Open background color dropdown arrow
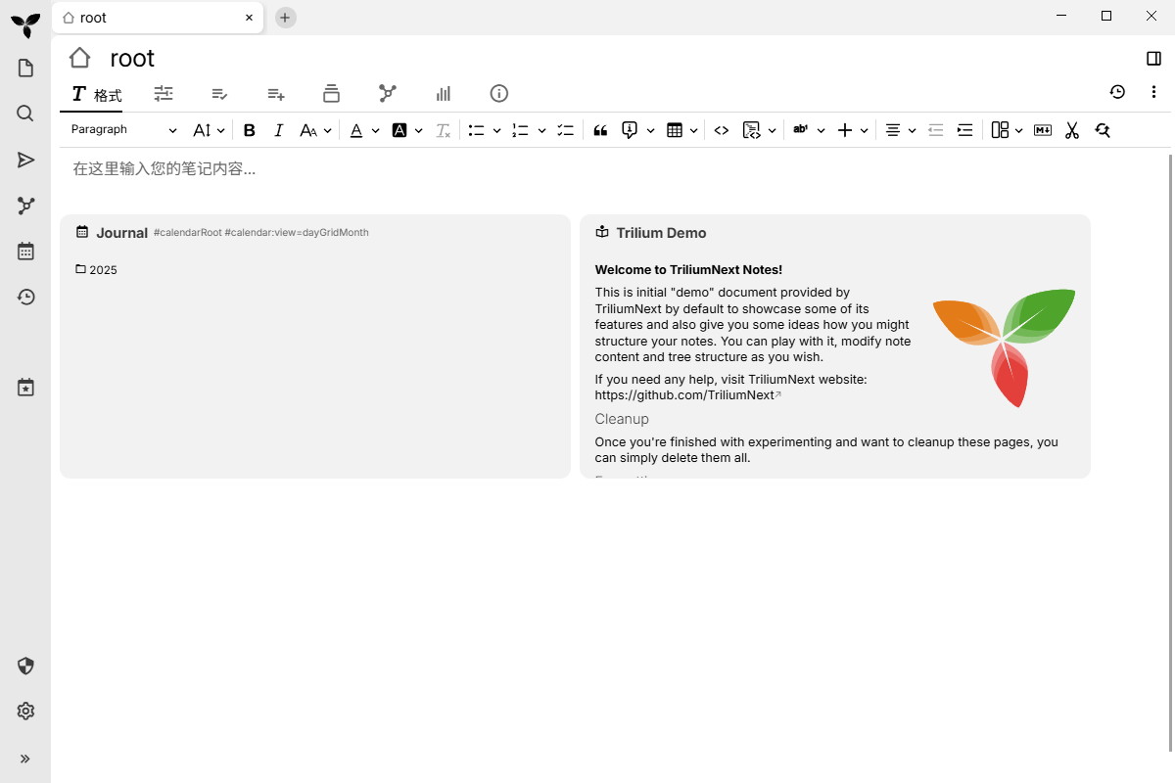Screen dimensions: 1175x783 (419, 130)
